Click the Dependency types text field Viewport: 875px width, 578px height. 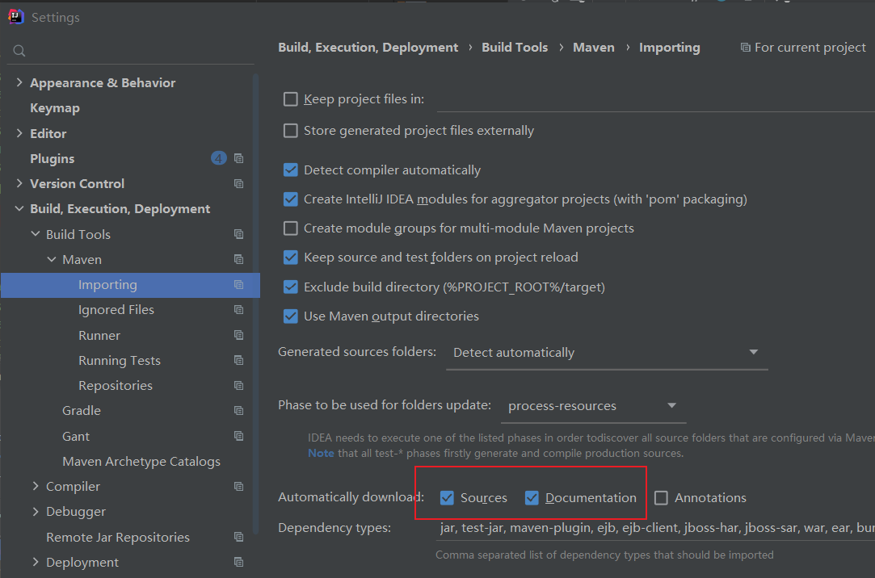coord(654,528)
